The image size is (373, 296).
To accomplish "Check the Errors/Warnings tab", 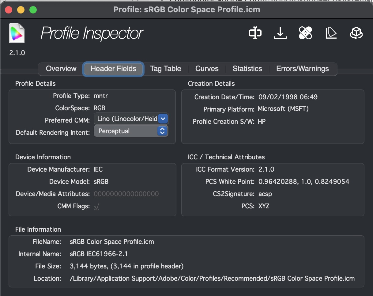I will click(303, 69).
